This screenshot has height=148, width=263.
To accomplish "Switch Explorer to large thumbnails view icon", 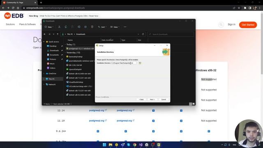I will [194, 104].
